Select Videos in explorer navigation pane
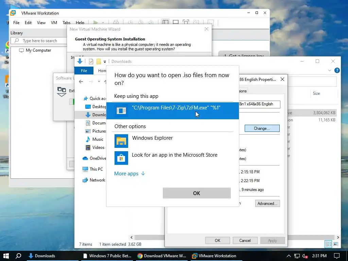The width and height of the screenshot is (348, 261). 95,147
